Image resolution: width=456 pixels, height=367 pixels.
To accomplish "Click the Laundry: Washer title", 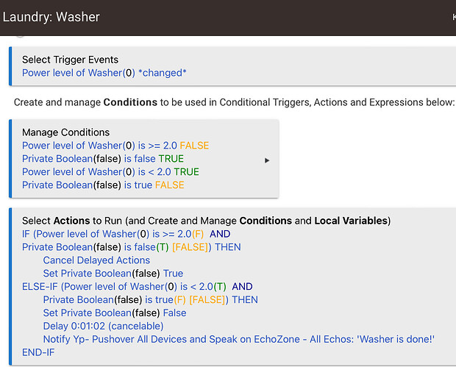I will (51, 17).
